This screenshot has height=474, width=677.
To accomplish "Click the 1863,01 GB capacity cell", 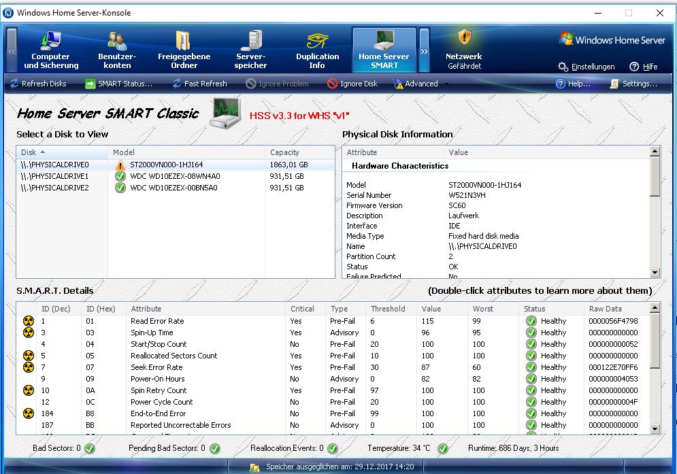I will [x=289, y=165].
